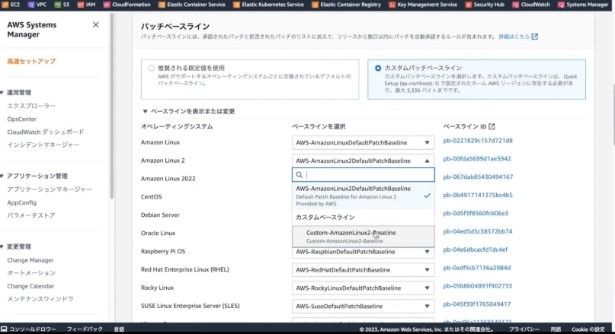Click the main page vertical scrollbar
Image resolution: width=615 pixels, height=334 pixels.
[x=613, y=113]
